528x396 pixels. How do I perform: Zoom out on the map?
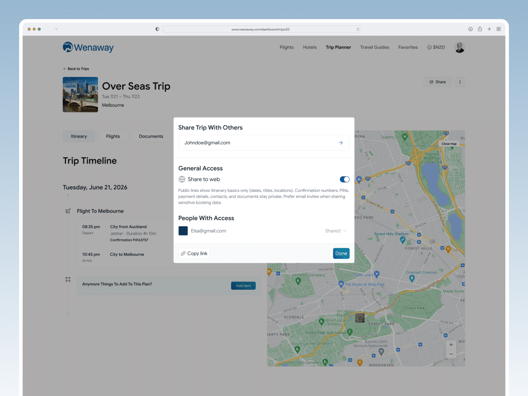tap(451, 354)
